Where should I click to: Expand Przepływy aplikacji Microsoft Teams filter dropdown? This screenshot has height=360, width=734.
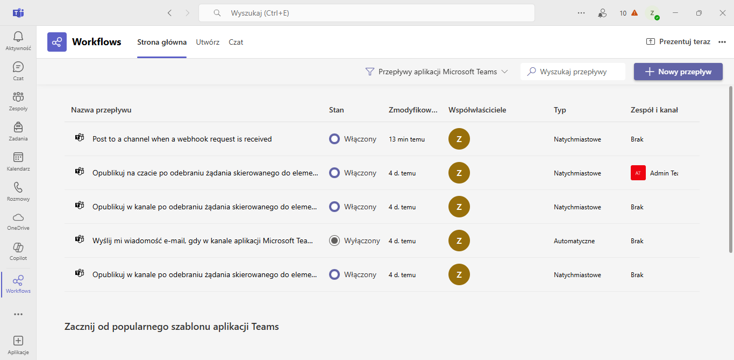click(x=436, y=72)
